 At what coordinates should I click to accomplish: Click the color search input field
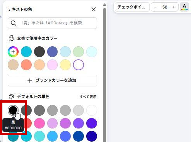pyautogui.click(x=52, y=23)
